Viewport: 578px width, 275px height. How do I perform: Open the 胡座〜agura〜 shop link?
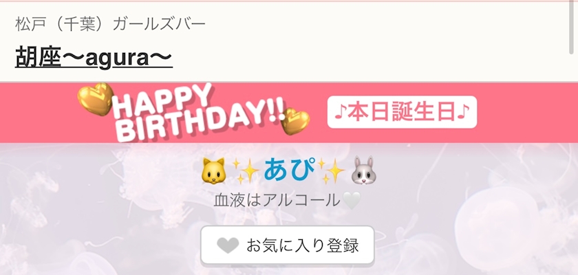(x=94, y=58)
